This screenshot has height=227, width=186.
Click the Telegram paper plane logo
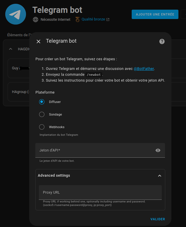point(15,14)
